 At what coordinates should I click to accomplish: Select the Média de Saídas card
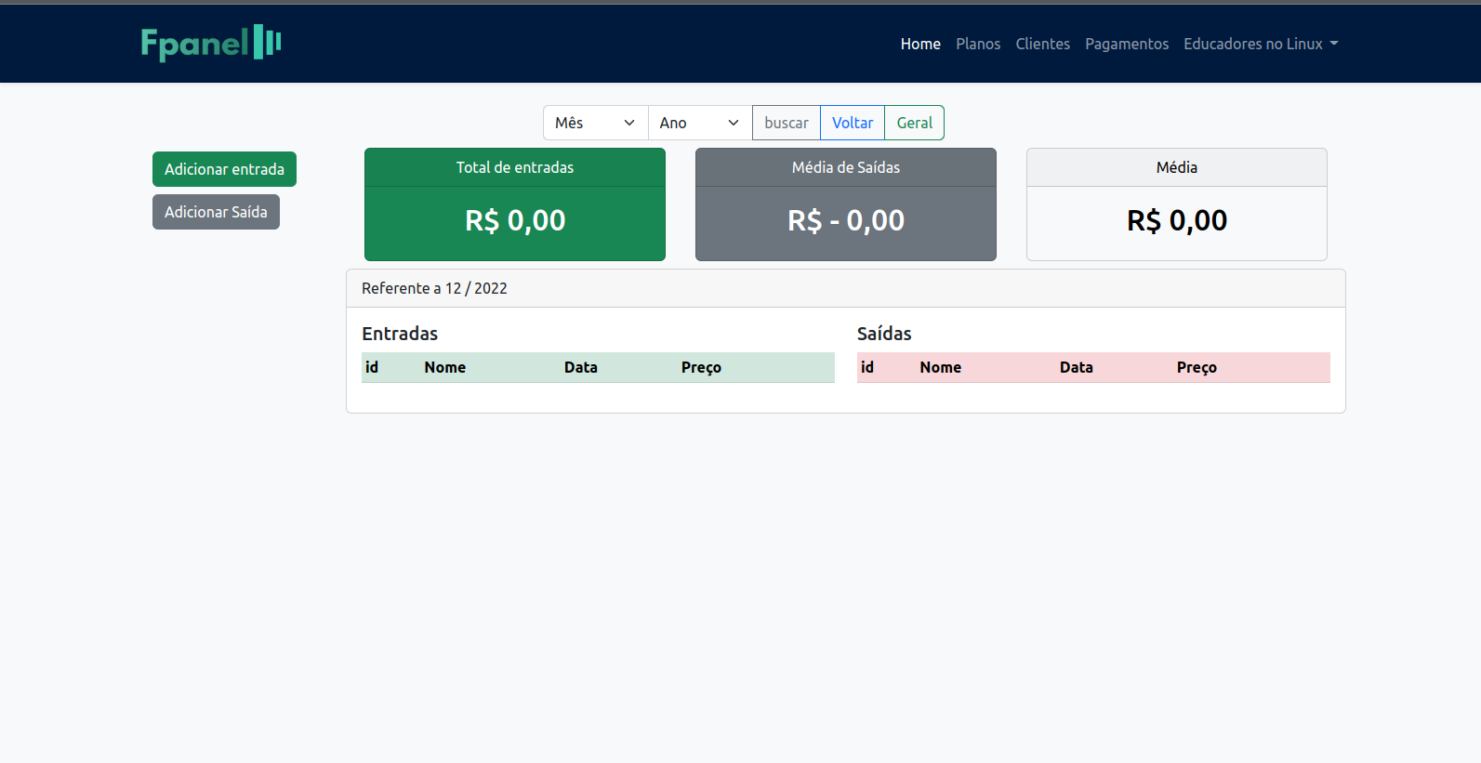(846, 204)
